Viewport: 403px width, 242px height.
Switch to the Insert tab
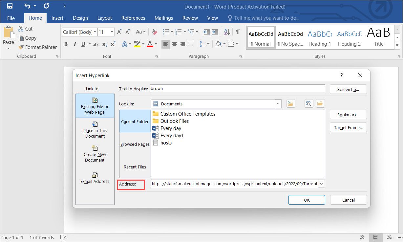57,18
